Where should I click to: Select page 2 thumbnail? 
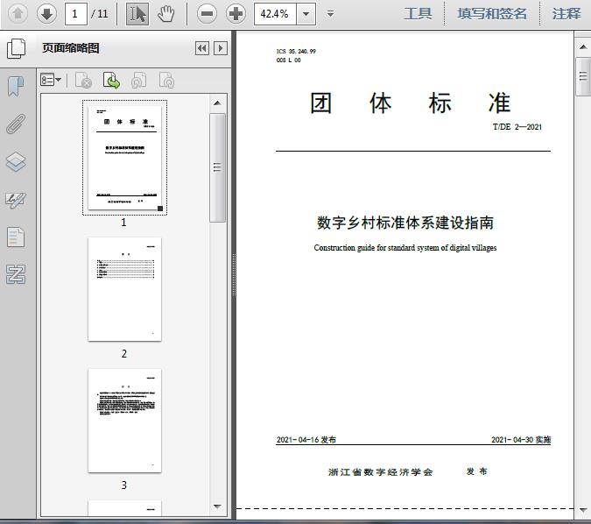click(124, 289)
